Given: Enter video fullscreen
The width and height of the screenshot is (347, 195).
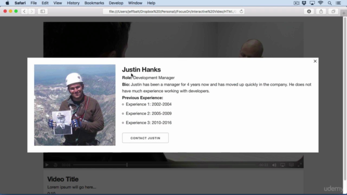Looking at the screenshot, I should click(x=299, y=165).
